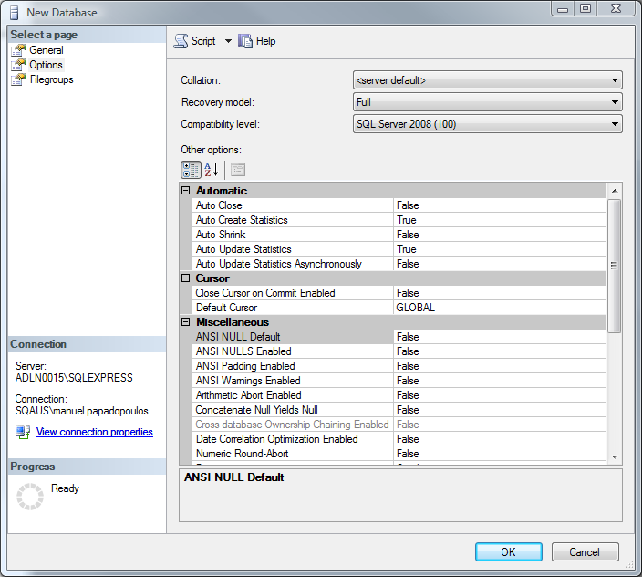This screenshot has height=577, width=642.
Task: Open the Help icon in toolbar
Action: [x=245, y=41]
